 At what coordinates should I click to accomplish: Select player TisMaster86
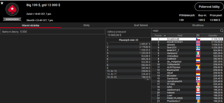(187, 64)
